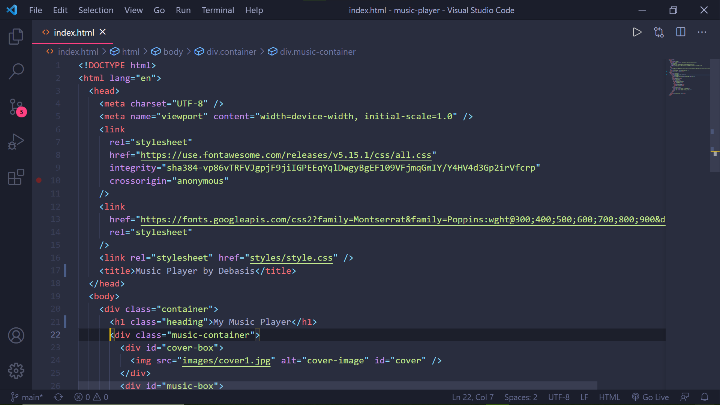720x405 pixels.
Task: Toggle the breakpoint on line 10
Action: pyautogui.click(x=39, y=180)
